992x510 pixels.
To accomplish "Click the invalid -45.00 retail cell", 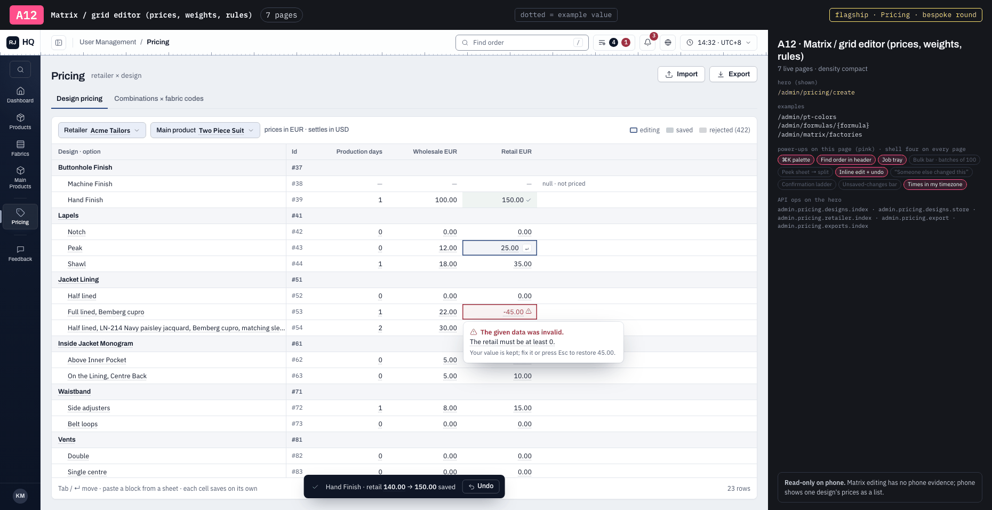I will pyautogui.click(x=500, y=312).
